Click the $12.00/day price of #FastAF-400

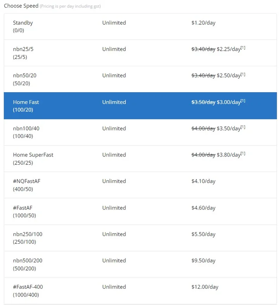pos(205,287)
